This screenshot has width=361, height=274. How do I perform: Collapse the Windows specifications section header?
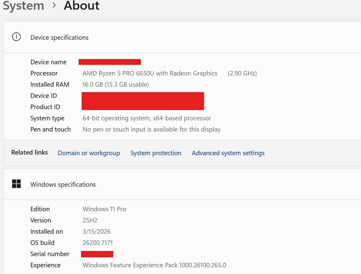tap(183, 184)
